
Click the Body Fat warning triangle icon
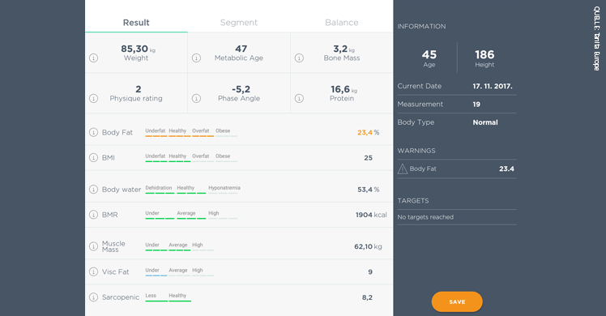click(x=403, y=169)
